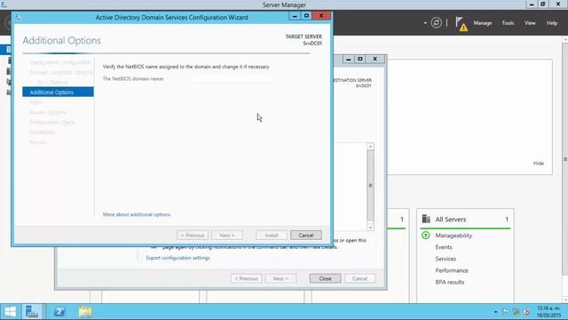Click Next in AD DS Configuration Wizard

[227, 235]
